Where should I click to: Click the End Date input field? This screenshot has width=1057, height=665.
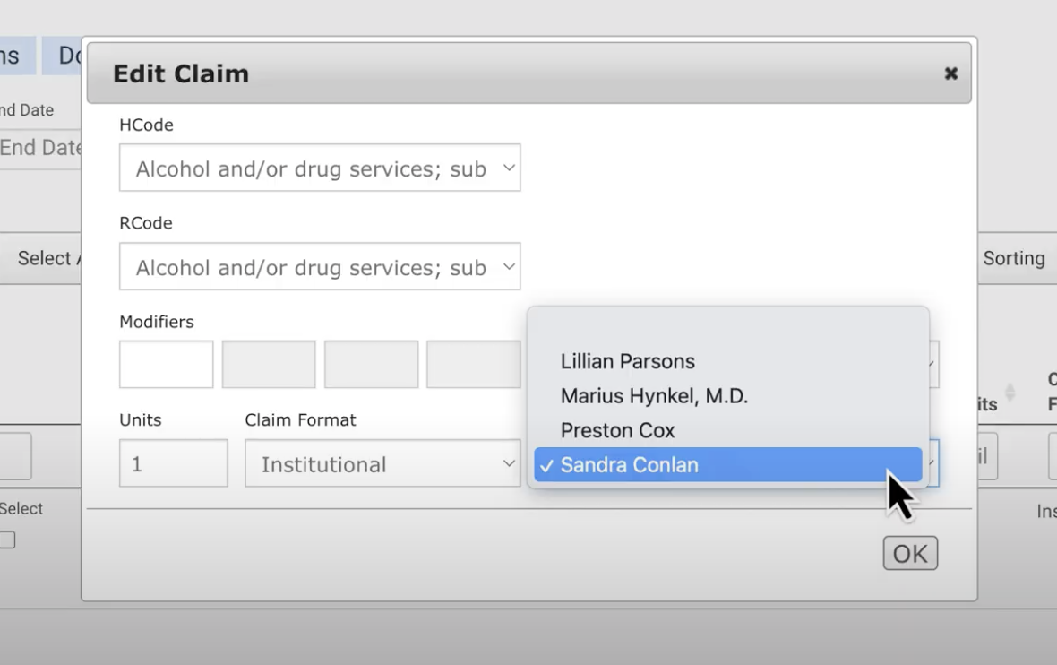40,148
